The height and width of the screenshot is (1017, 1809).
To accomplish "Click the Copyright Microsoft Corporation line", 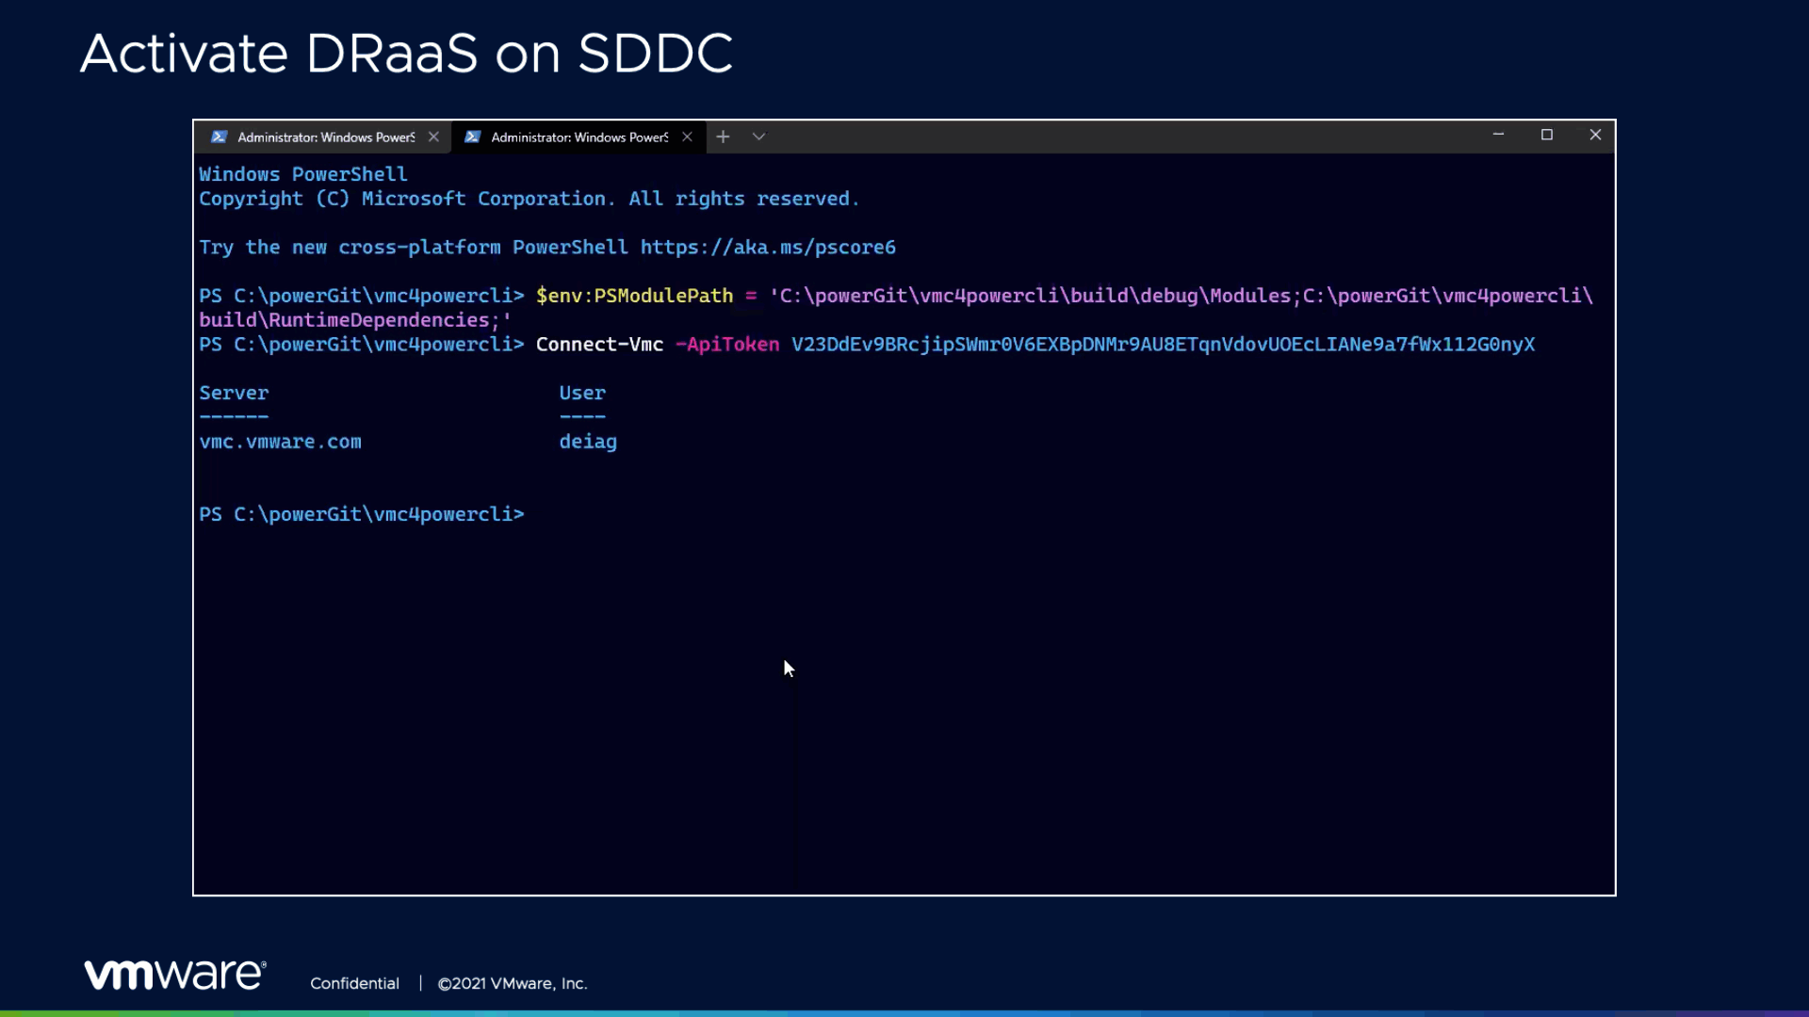I will coord(529,200).
